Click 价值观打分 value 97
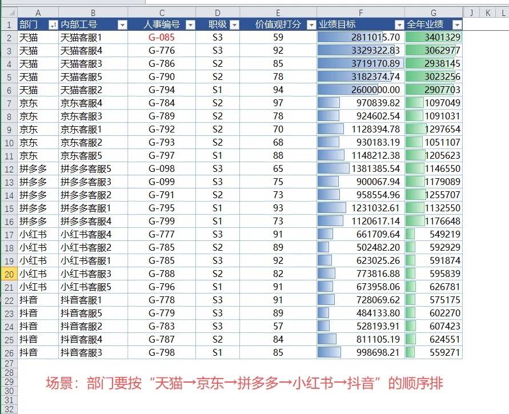Viewport: 509px width, 414px height. 278,103
